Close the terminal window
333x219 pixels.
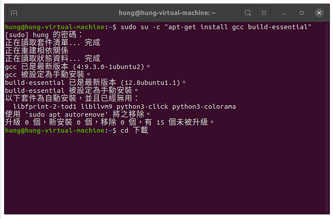pyautogui.click(x=319, y=13)
